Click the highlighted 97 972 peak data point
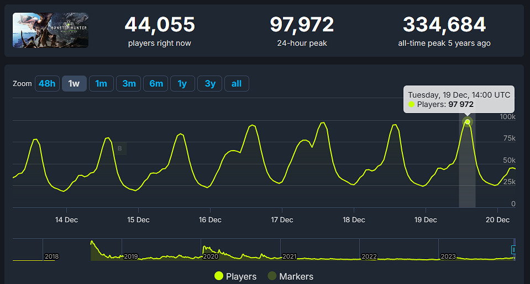 pos(468,122)
